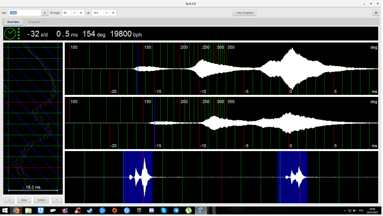Viewport: 383px width, 216px height.
Task: Shift paper strip right with > button
Action: pos(57,200)
